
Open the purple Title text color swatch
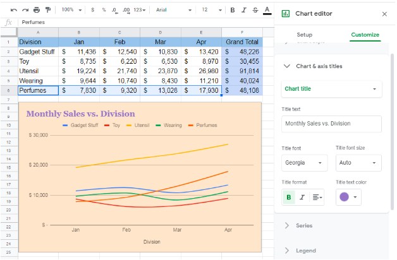click(348, 197)
